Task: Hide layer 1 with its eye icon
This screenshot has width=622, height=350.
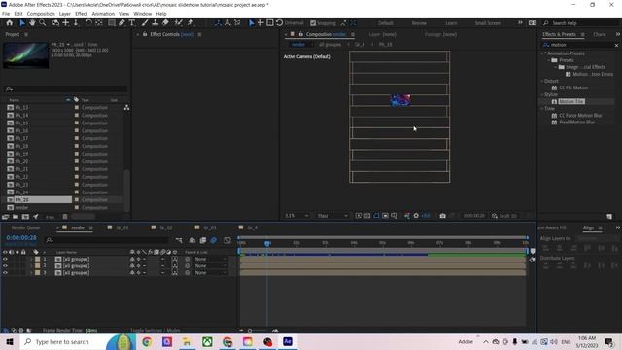Action: point(5,259)
